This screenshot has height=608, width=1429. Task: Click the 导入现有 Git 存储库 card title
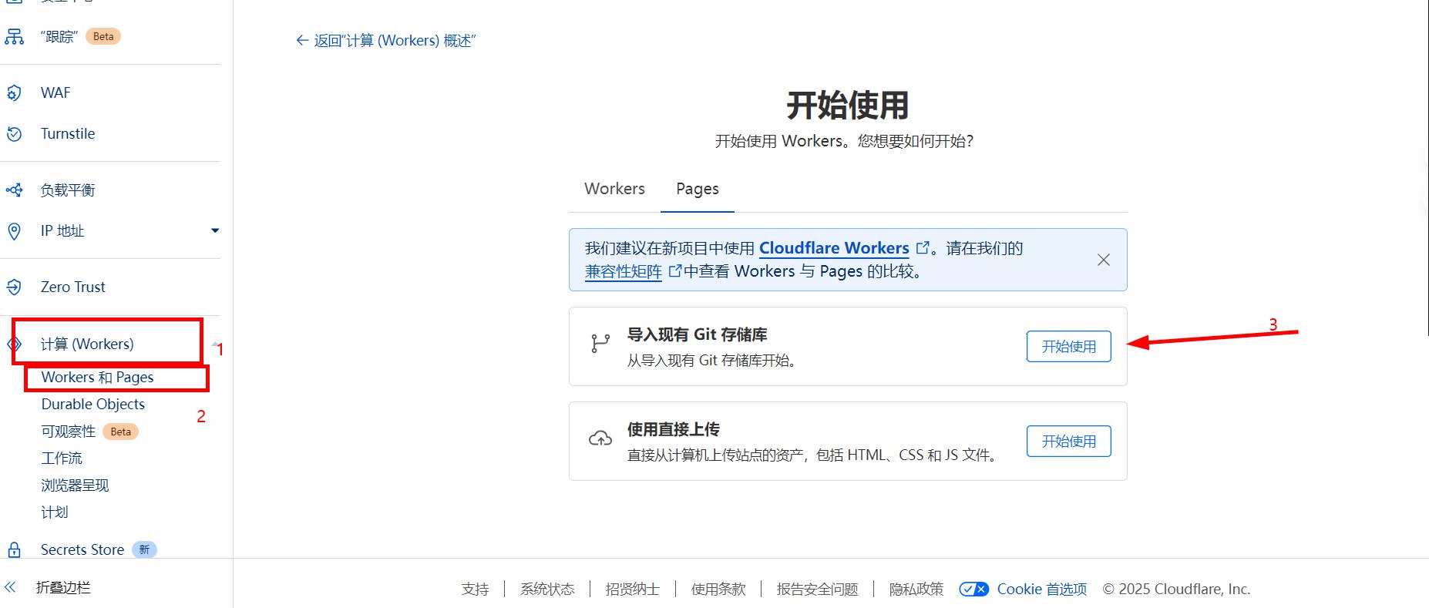point(698,334)
